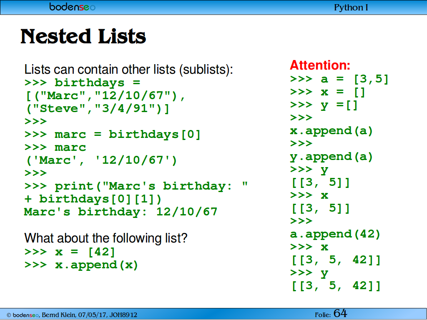Click the last '[[3, 5, 42]]' output

click(x=336, y=286)
